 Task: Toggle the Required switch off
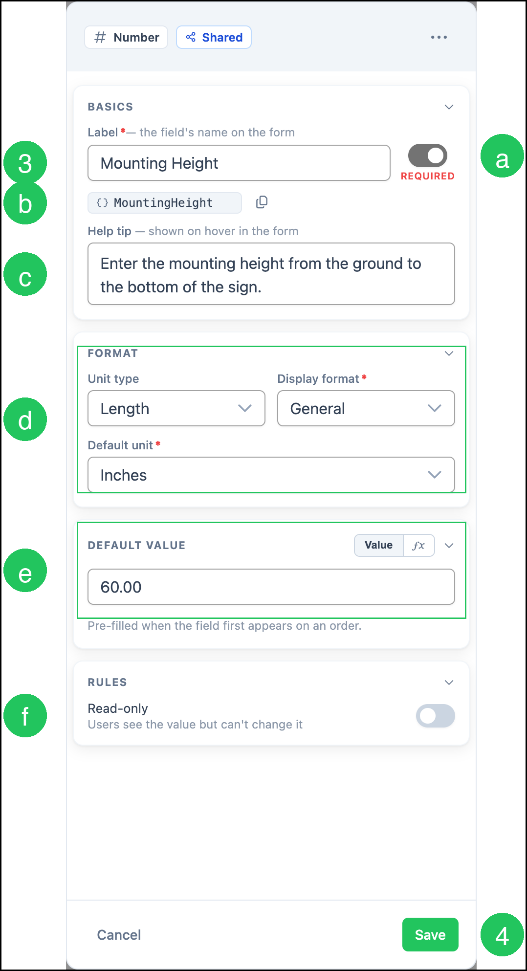coord(428,155)
